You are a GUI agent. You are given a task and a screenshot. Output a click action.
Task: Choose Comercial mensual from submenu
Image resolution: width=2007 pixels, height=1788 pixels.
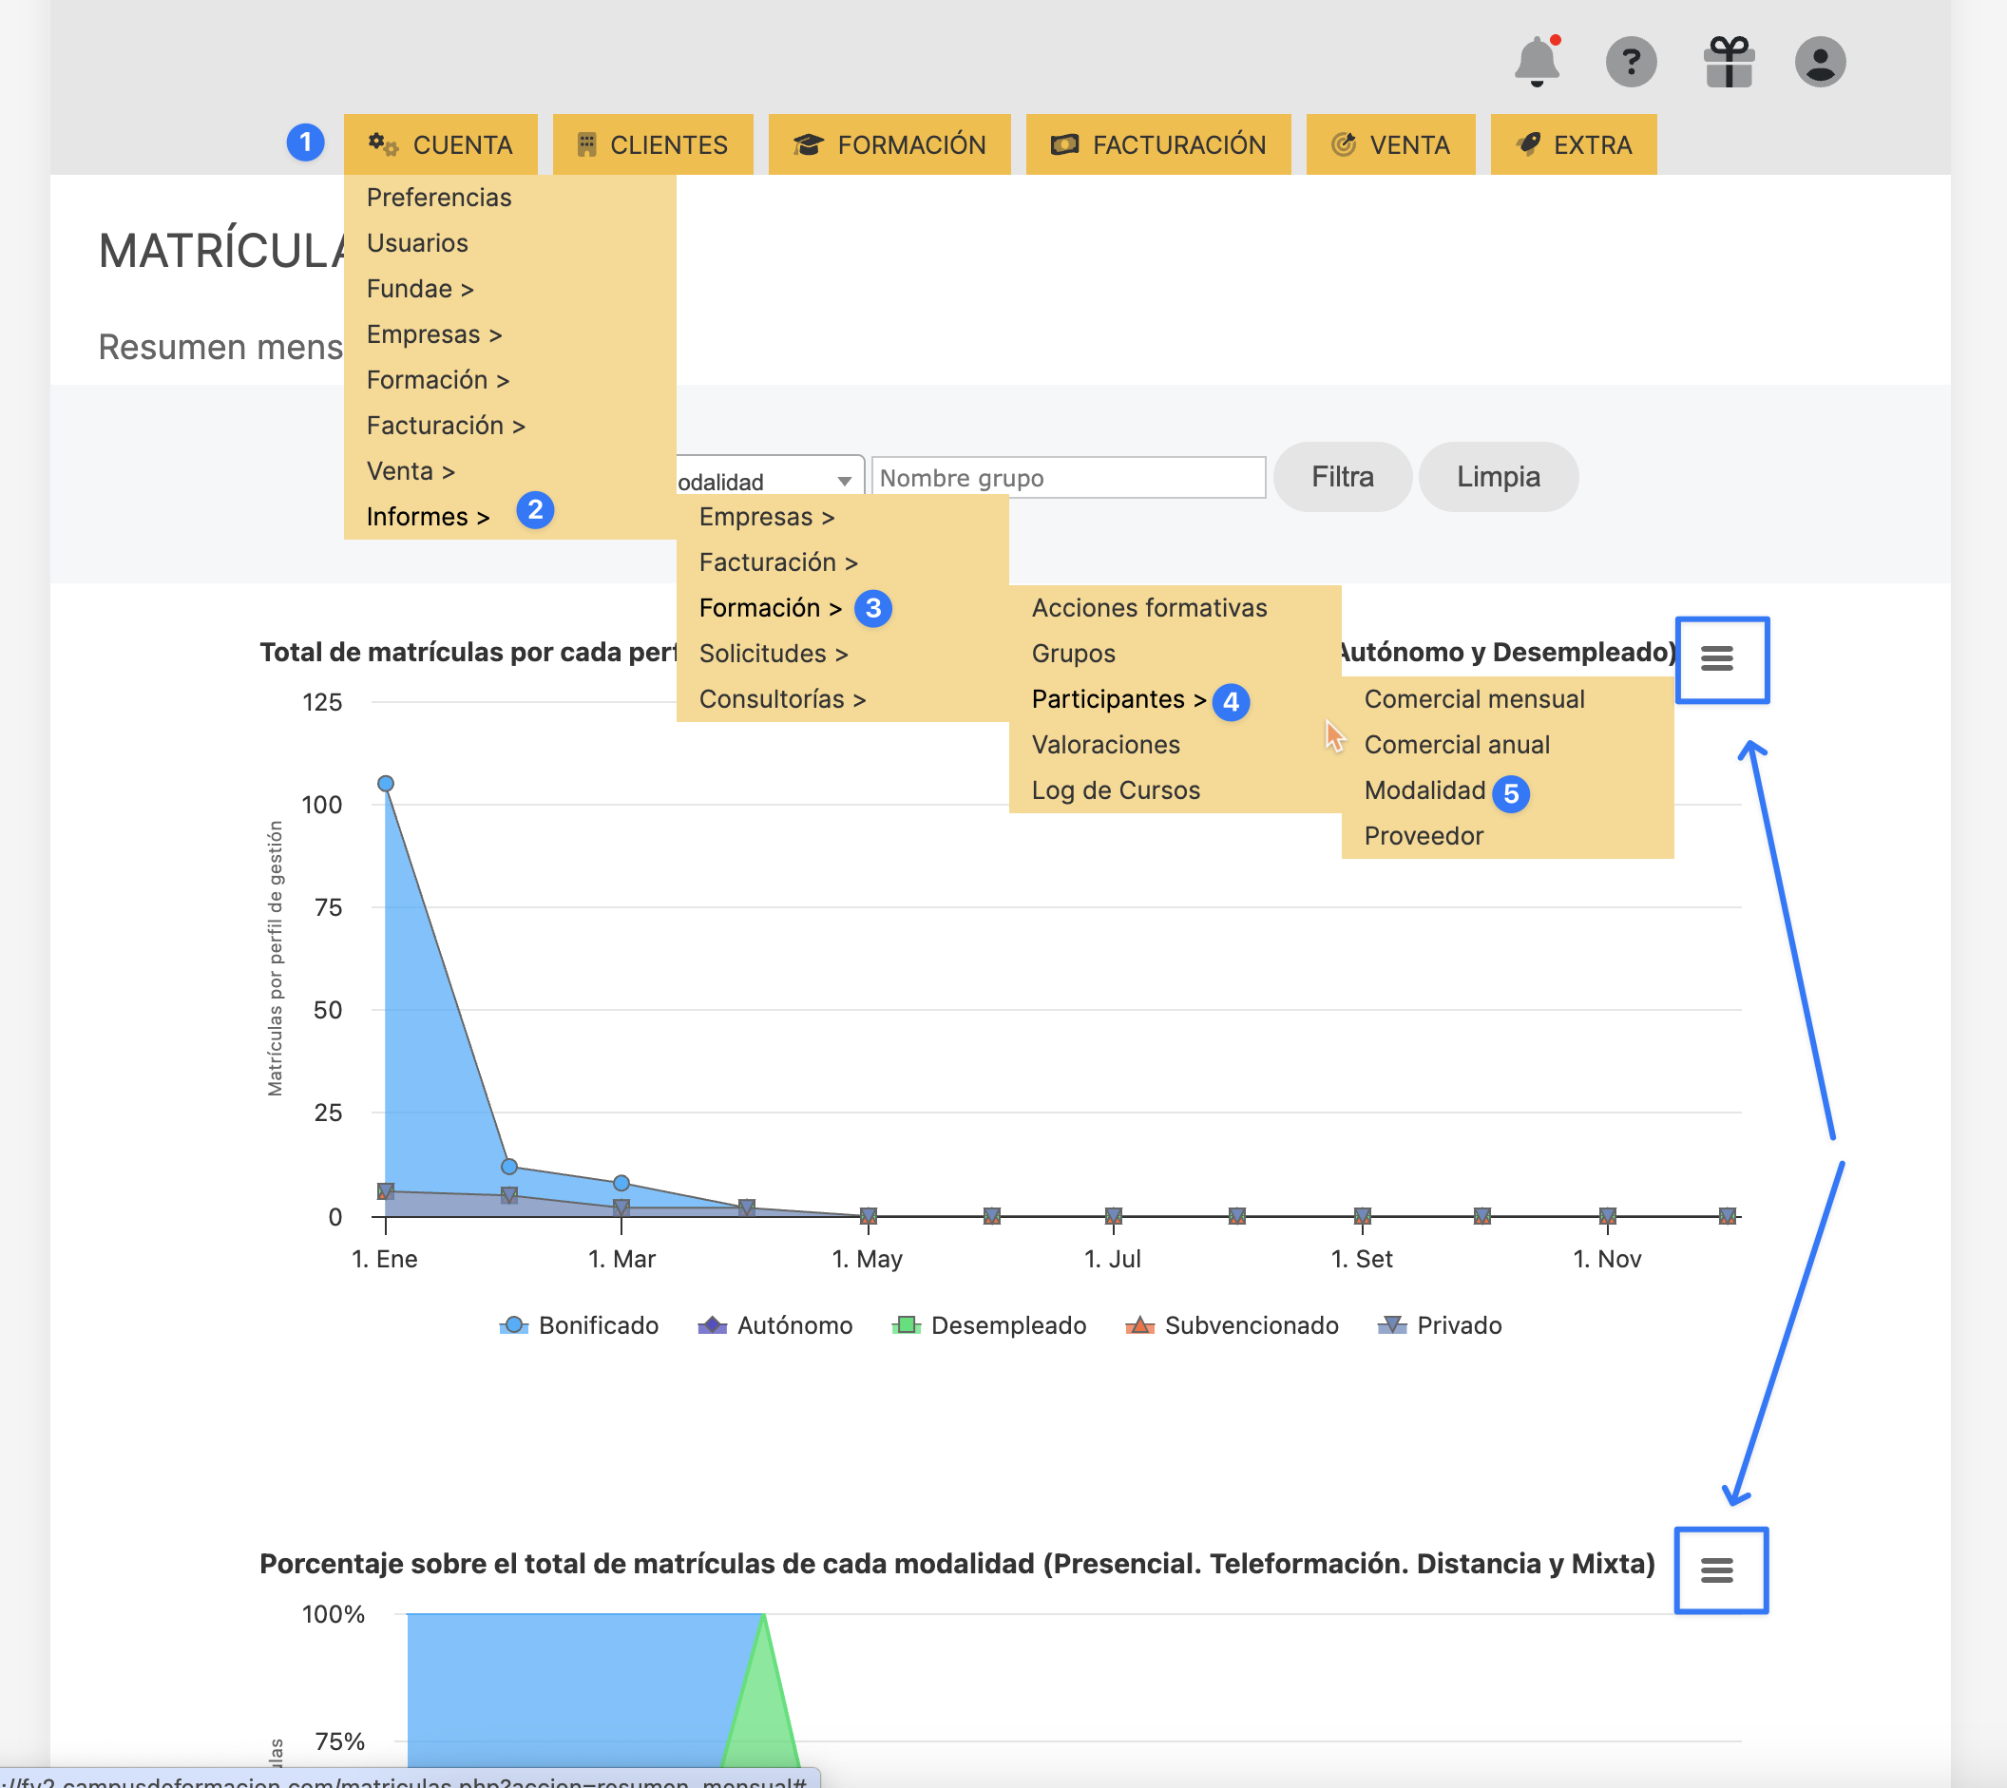(x=1473, y=698)
